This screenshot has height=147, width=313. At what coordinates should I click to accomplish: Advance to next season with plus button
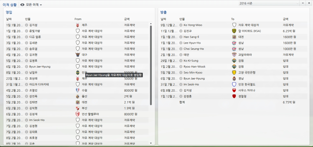(309, 3)
